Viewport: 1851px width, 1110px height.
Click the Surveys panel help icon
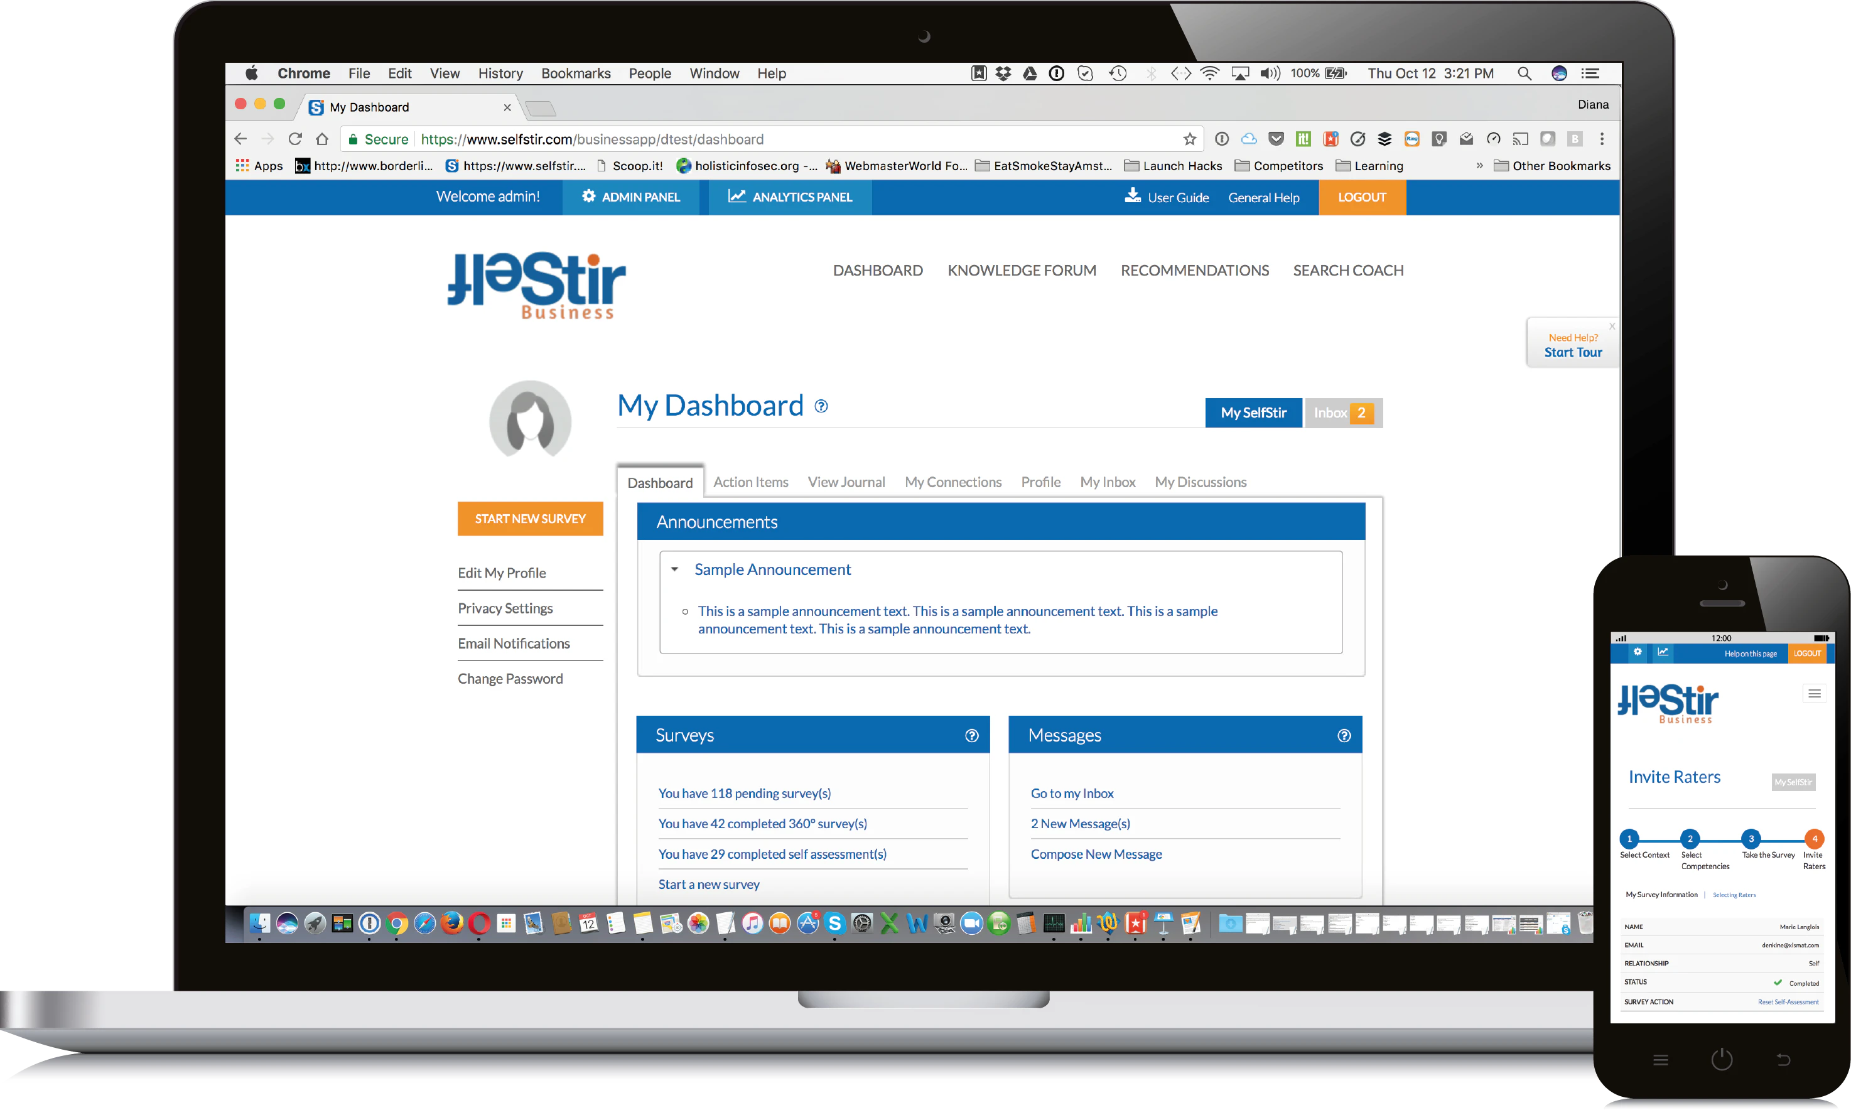tap(971, 735)
